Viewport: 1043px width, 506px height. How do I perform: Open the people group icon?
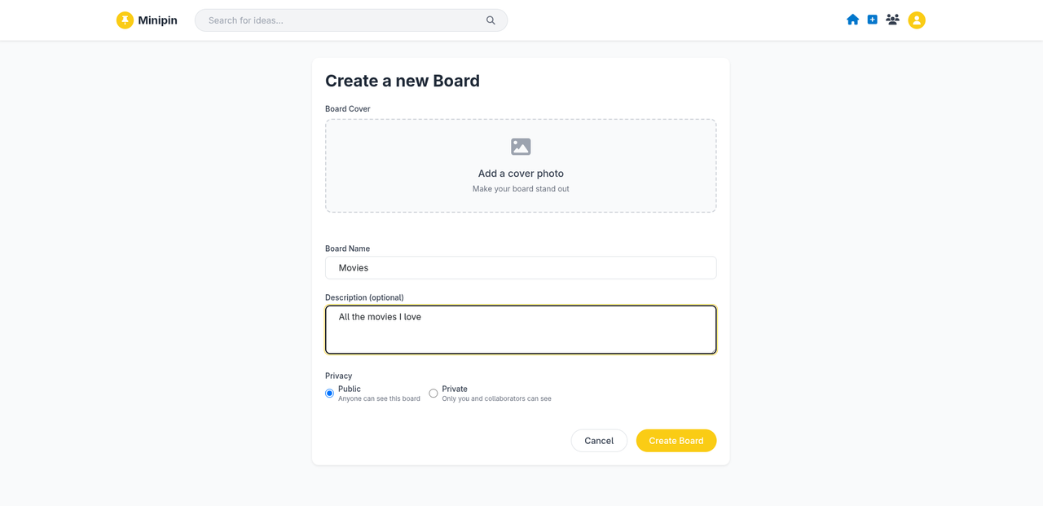pyautogui.click(x=892, y=20)
